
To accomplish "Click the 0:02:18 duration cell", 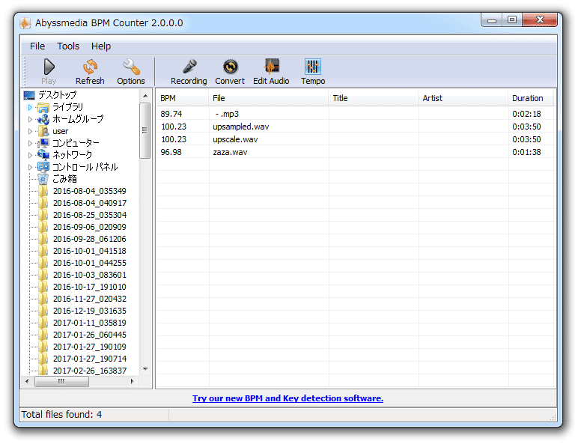I will coord(526,114).
